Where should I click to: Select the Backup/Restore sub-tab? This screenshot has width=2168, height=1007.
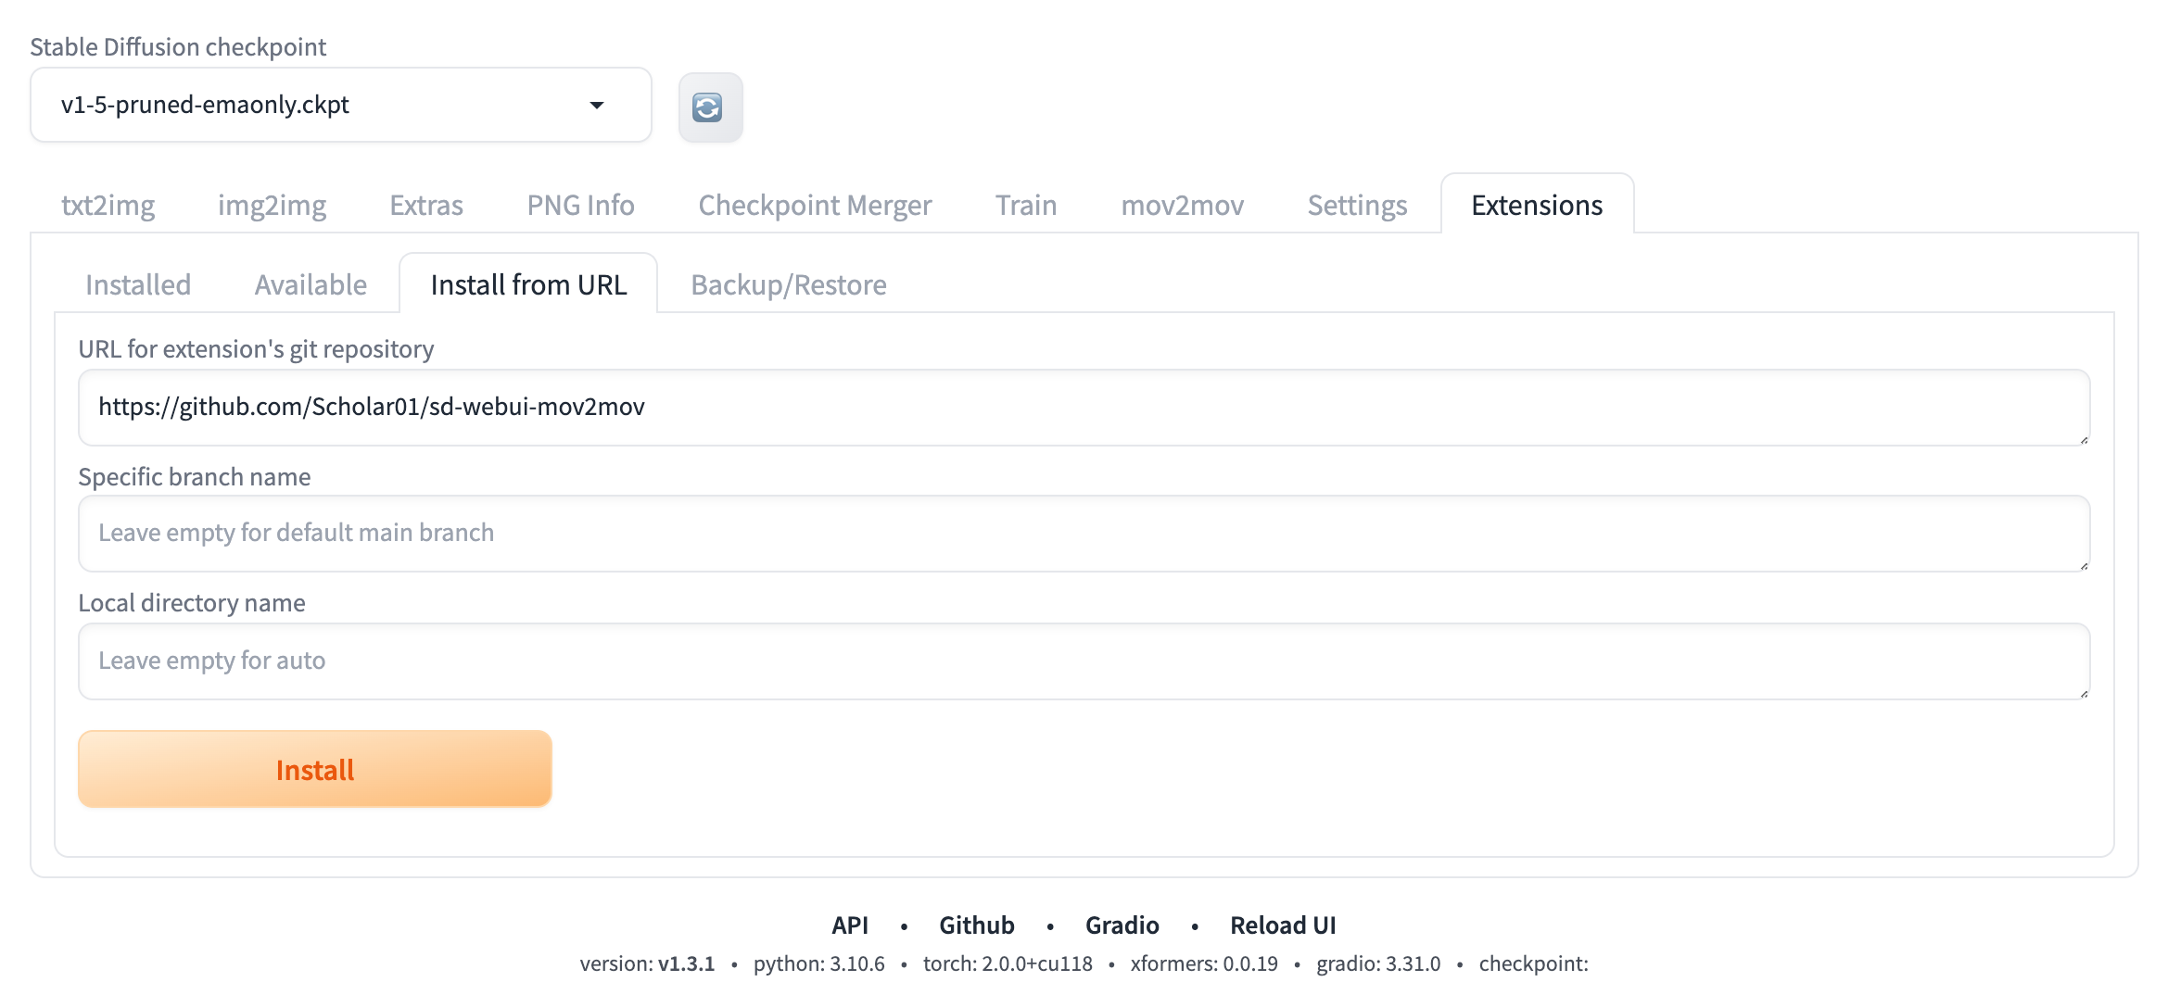tap(788, 284)
